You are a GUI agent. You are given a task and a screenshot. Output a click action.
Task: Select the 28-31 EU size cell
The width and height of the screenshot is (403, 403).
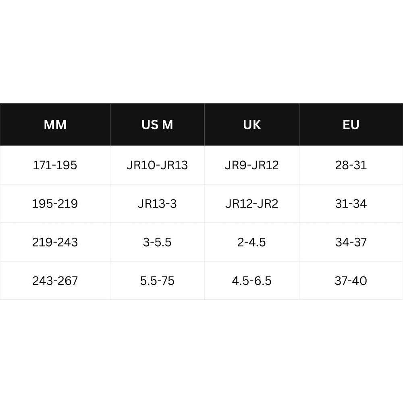pyautogui.click(x=351, y=165)
